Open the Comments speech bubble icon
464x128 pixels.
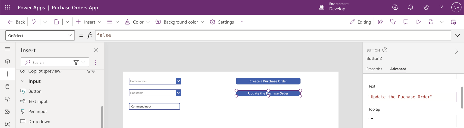coord(406,22)
